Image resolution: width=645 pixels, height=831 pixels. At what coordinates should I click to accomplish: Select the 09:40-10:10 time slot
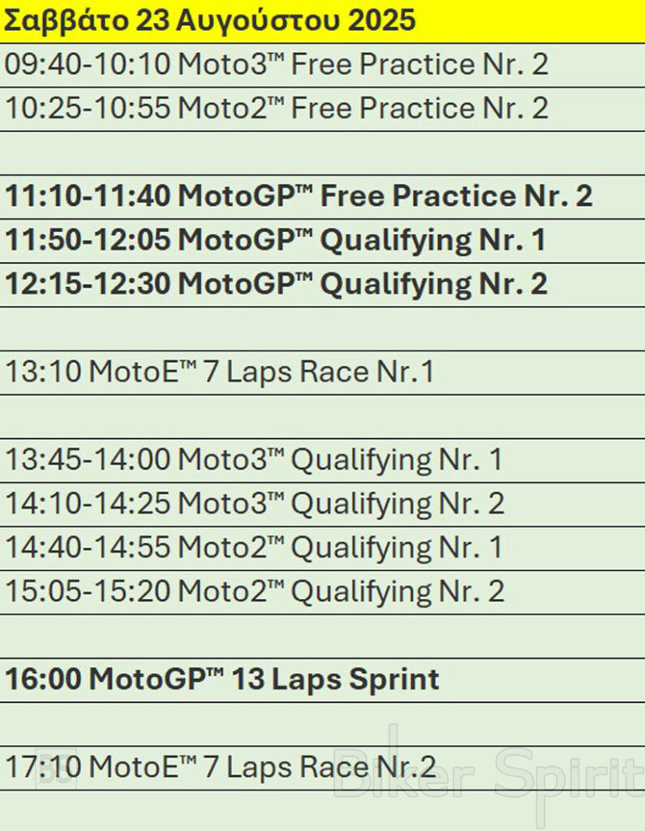click(88, 65)
